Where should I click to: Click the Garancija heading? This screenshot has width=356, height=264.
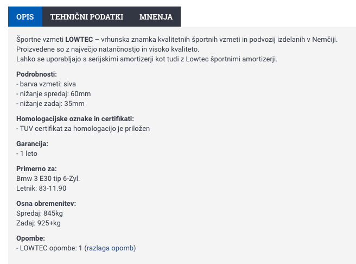[x=32, y=144]
